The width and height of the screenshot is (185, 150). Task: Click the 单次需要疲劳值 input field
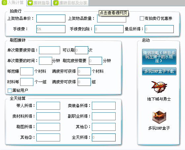[50, 50]
